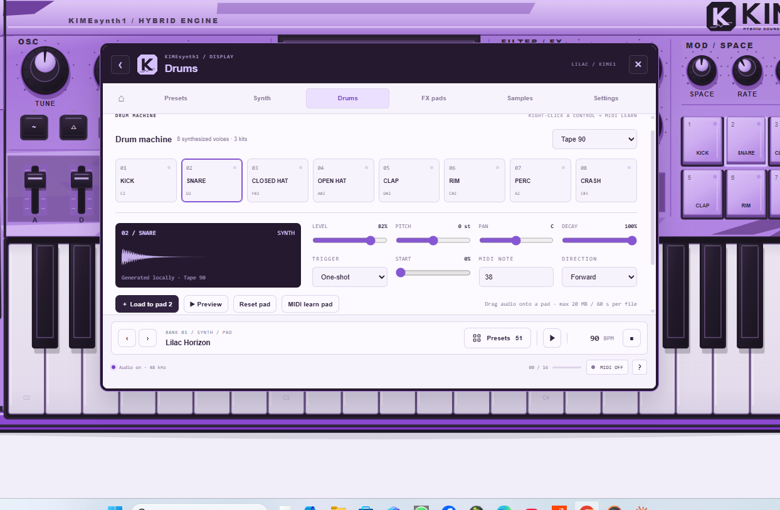Select the triangle waveform button
Screen dimensions: 780x510
coord(73,127)
